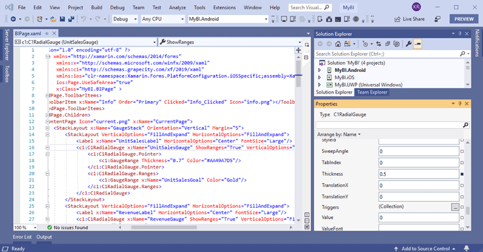Open notifications bell in status bar
This screenshot has height=252, width=483.
[466, 248]
